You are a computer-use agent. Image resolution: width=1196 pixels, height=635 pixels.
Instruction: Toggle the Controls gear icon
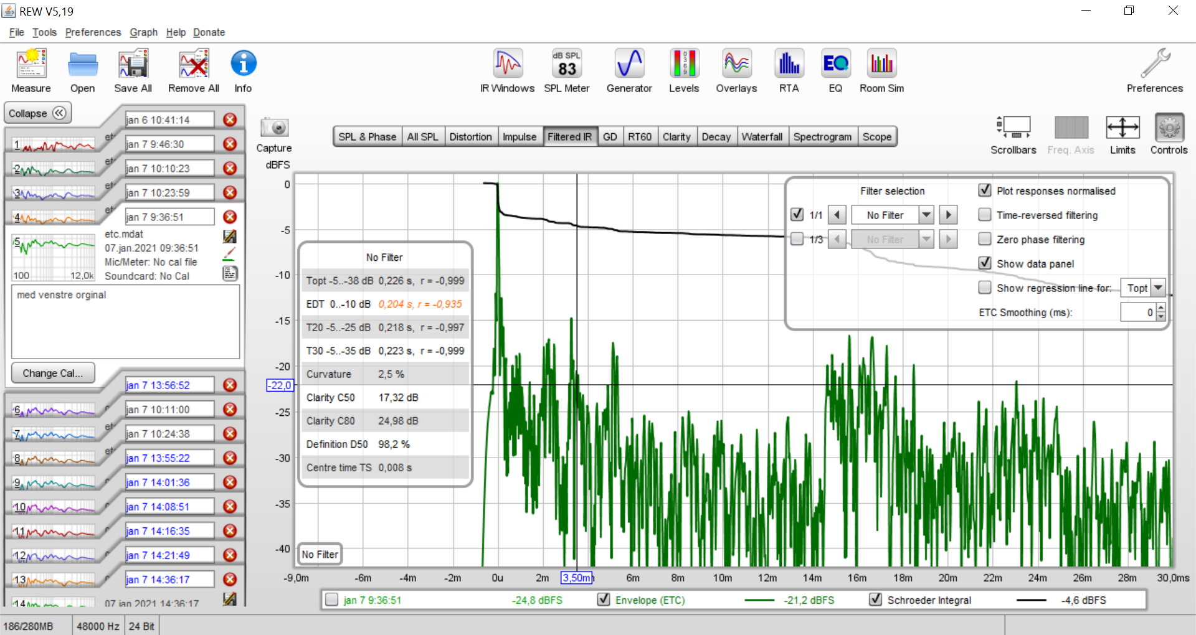pos(1169,128)
